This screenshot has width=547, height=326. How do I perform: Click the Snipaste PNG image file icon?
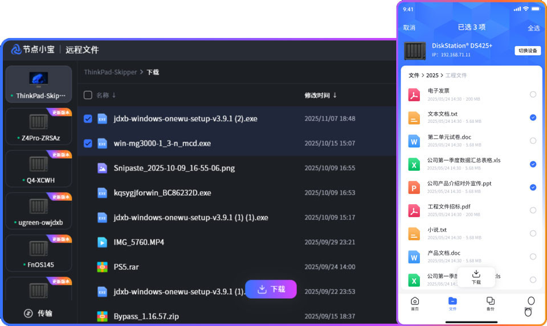point(102,168)
